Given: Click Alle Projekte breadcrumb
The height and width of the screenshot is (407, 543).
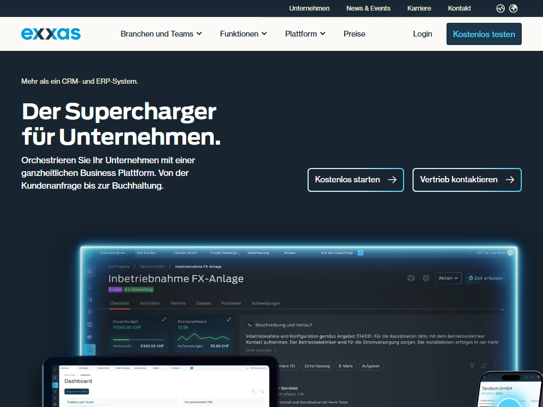Looking at the screenshot, I should 119,267.
